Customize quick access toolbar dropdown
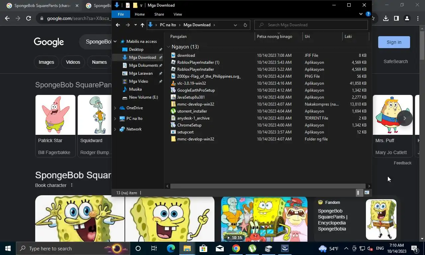The height and width of the screenshot is (255, 425). pyautogui.click(x=141, y=5)
